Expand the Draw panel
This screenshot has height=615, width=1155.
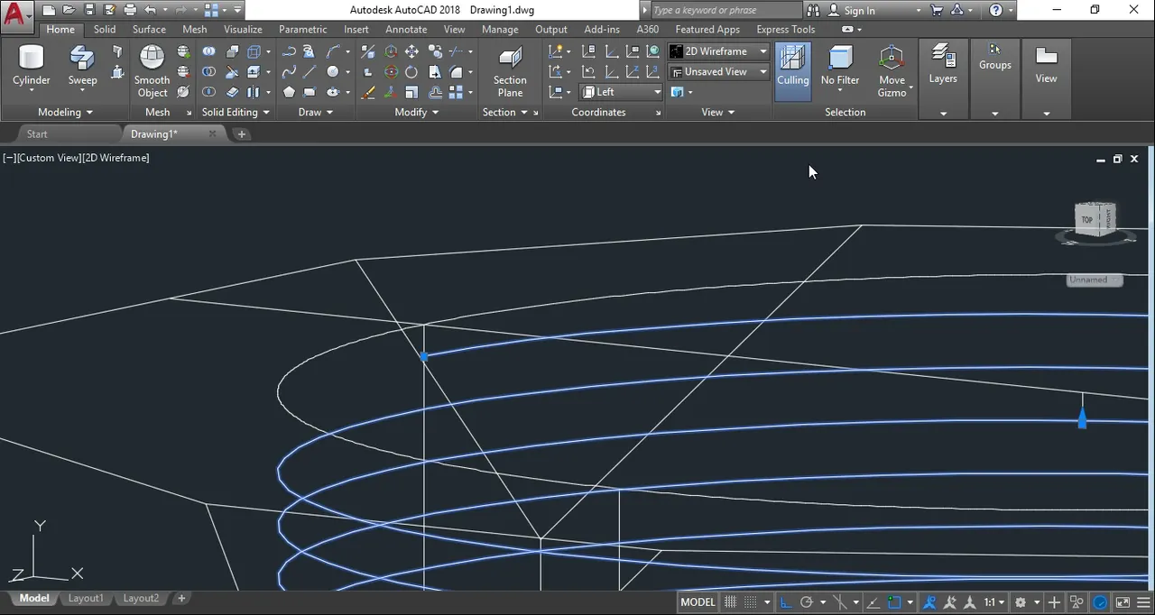point(316,112)
